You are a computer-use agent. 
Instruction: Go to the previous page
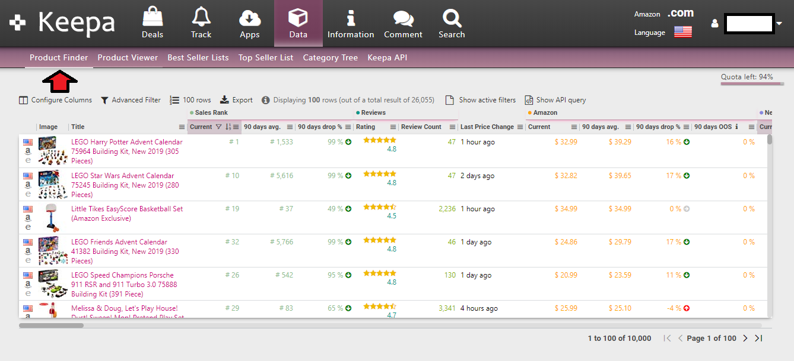coord(681,338)
